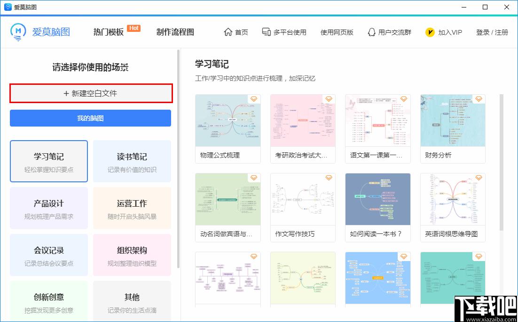
Task: Open the 如何阅读一本书？ template thumbnail
Action: point(378,199)
